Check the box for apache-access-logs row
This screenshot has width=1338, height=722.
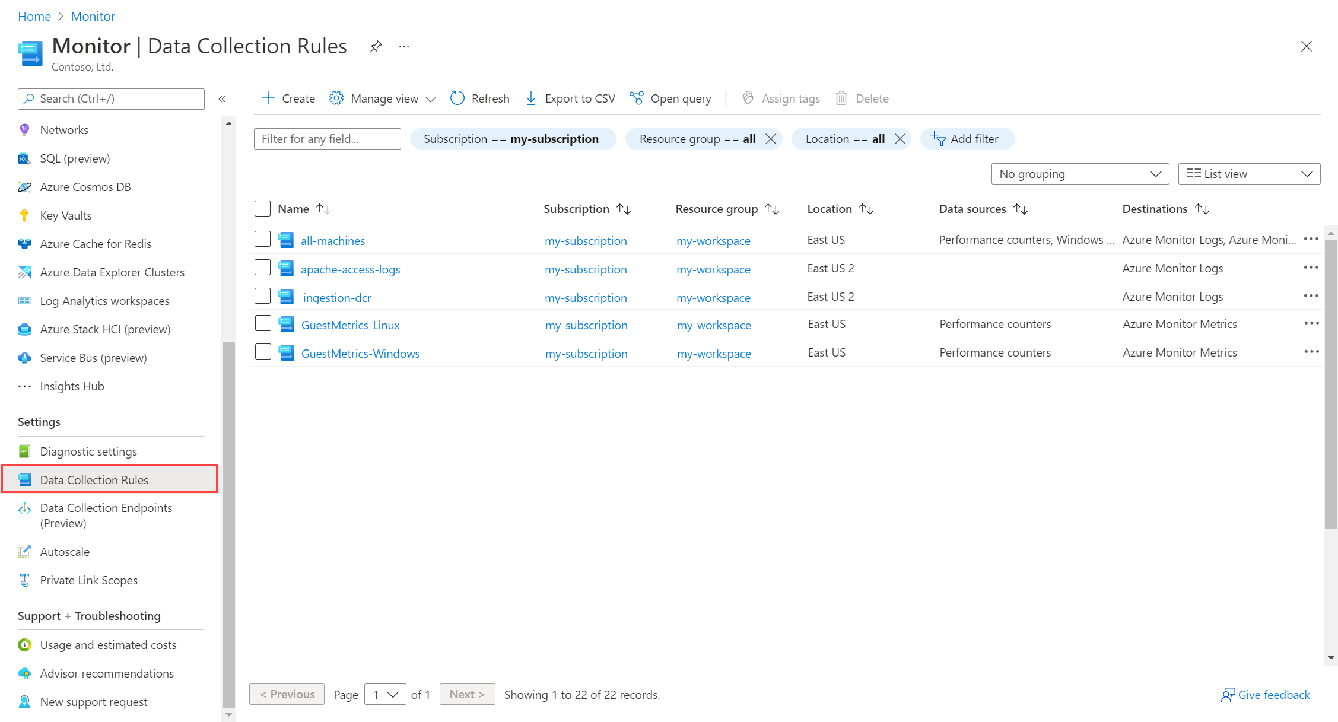pyautogui.click(x=262, y=268)
